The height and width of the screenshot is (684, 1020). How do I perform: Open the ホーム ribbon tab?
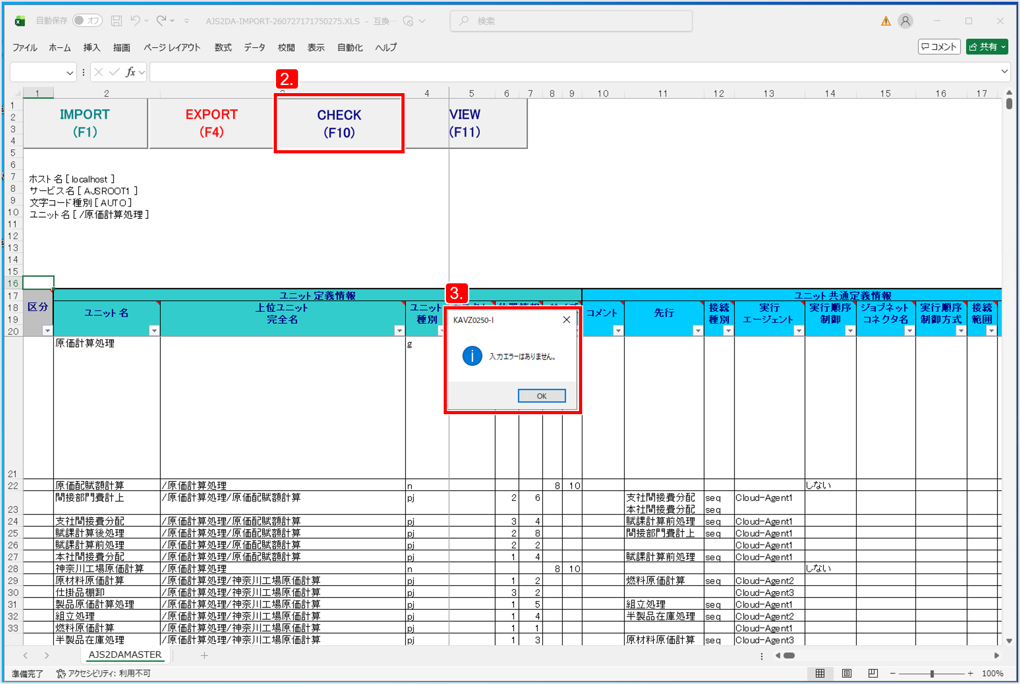pos(60,47)
